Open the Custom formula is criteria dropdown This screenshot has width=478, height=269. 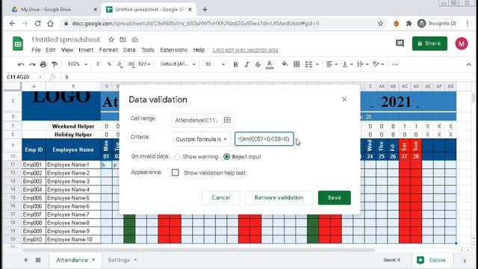click(x=201, y=139)
